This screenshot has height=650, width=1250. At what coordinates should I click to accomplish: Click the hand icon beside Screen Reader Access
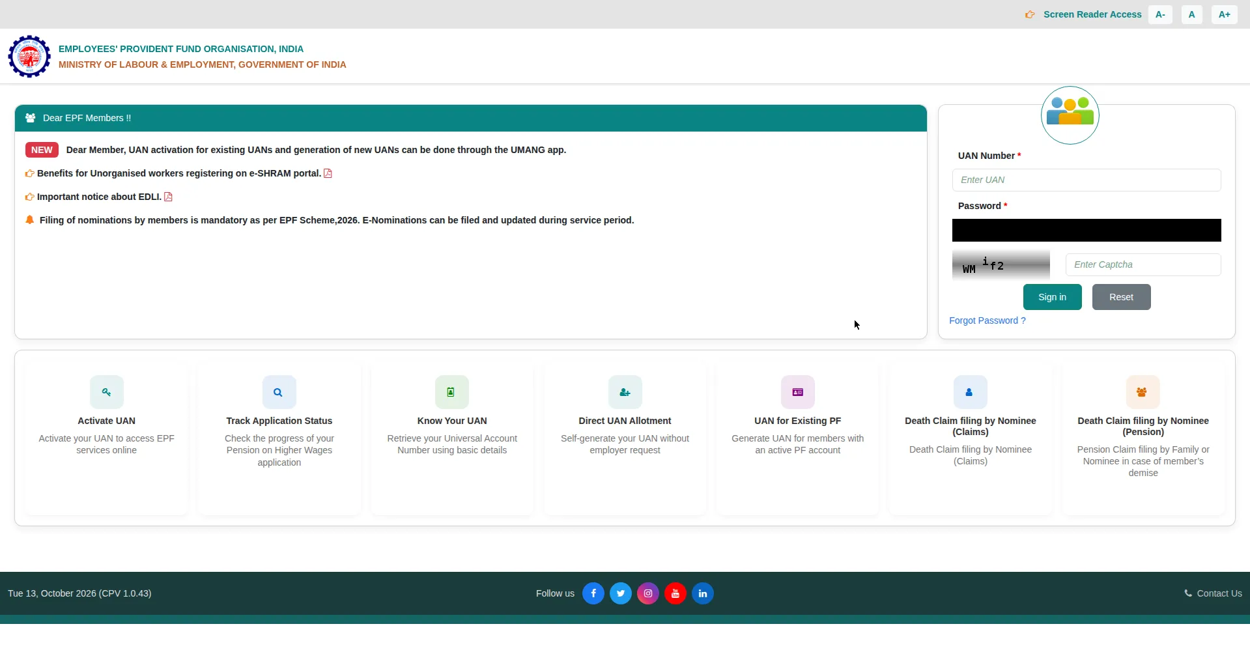1030,14
